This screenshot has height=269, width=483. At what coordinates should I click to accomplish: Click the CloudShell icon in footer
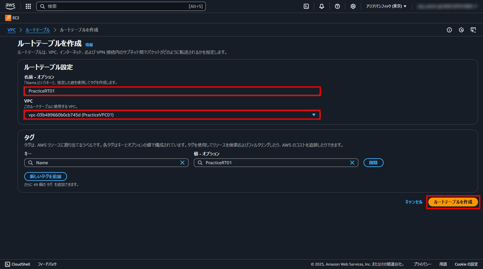[x=8, y=264]
